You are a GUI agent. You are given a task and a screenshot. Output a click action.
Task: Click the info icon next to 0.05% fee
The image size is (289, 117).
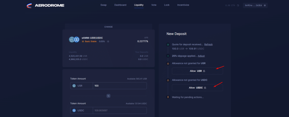108,42
